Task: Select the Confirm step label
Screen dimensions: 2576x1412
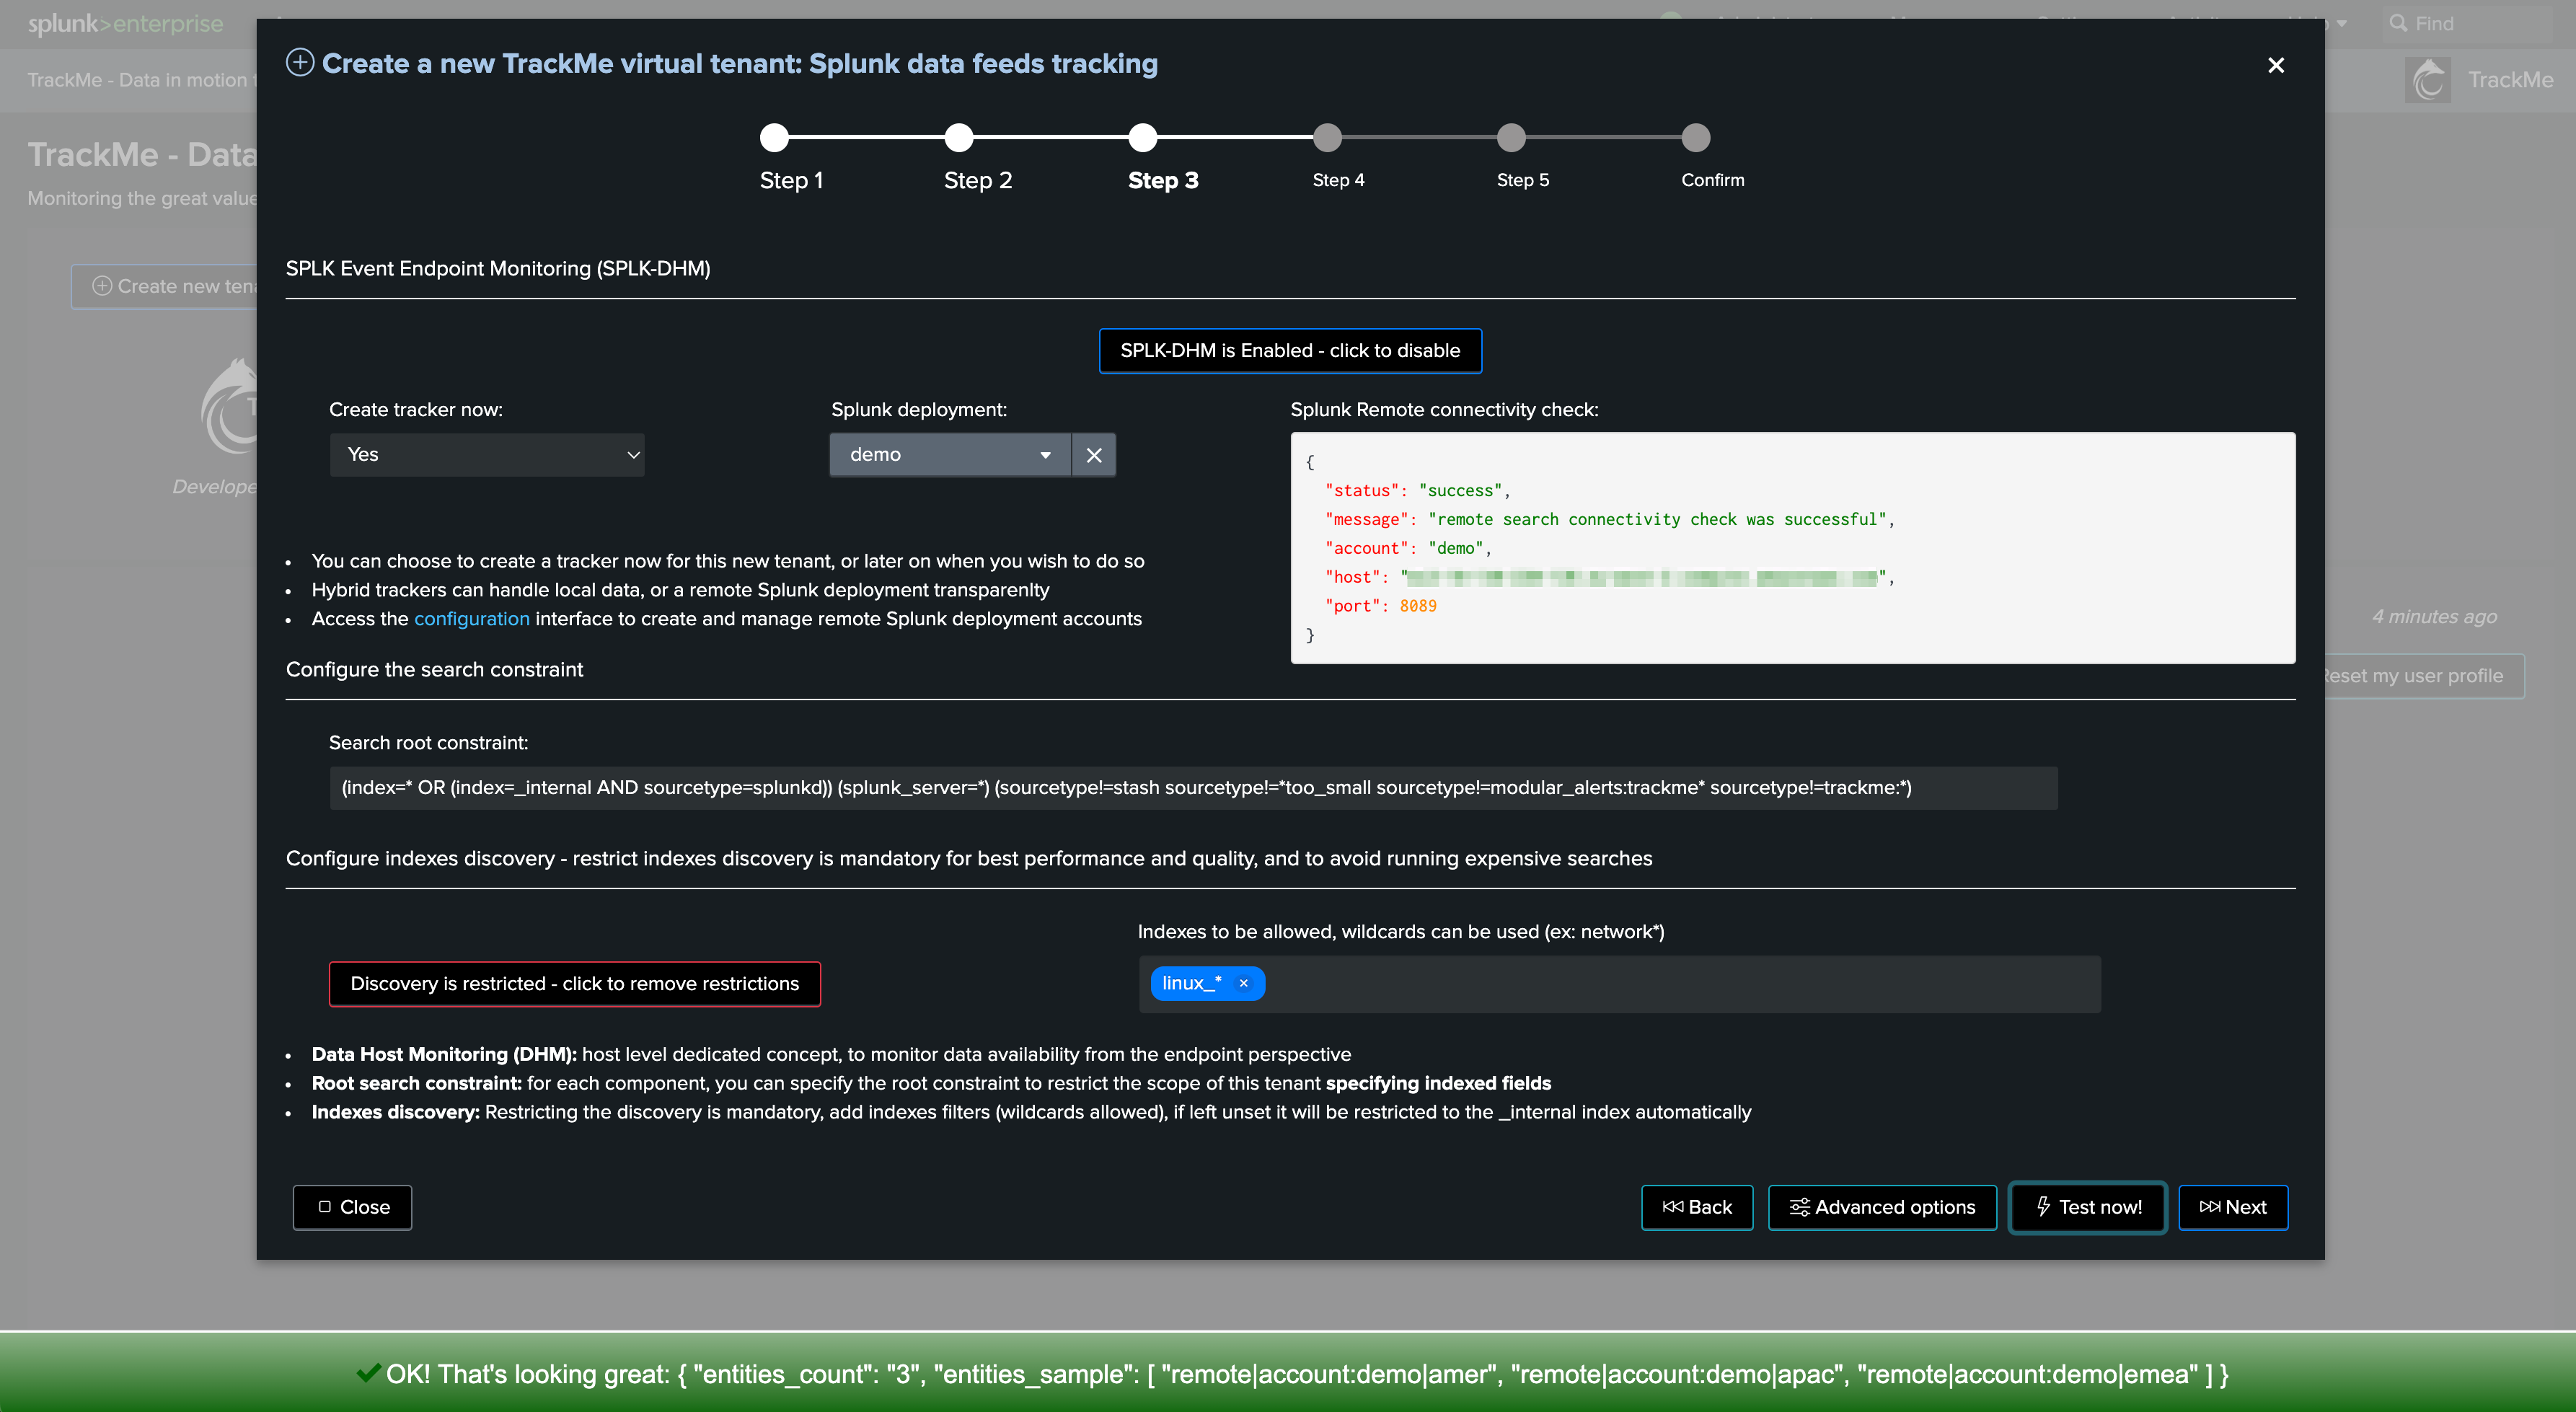Action: [x=1711, y=180]
